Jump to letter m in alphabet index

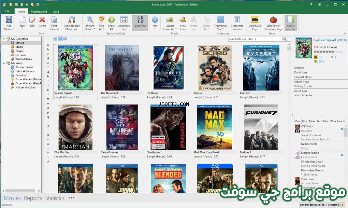point(48,99)
